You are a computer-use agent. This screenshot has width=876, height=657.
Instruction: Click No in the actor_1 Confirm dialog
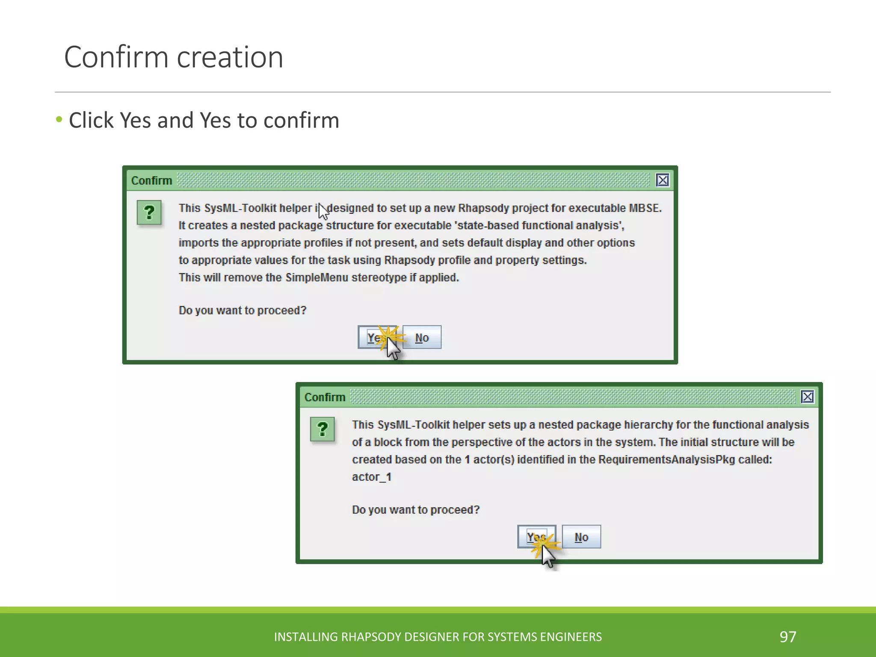[x=581, y=536]
